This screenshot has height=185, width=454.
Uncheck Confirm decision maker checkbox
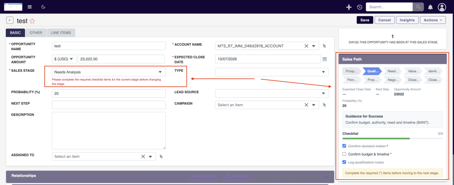click(344, 146)
